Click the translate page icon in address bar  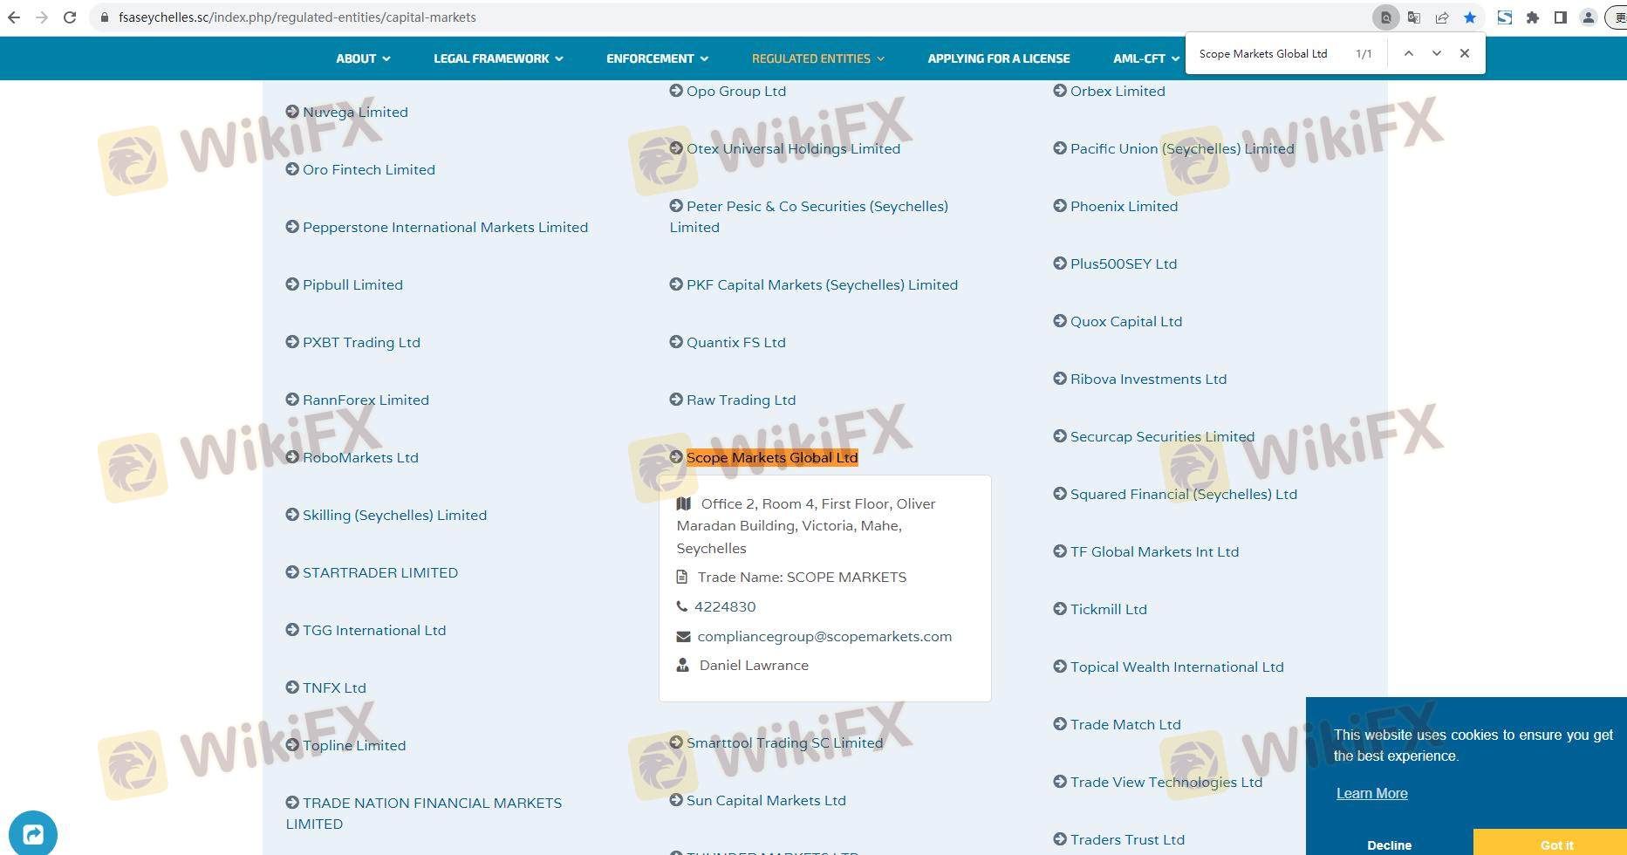tap(1414, 17)
